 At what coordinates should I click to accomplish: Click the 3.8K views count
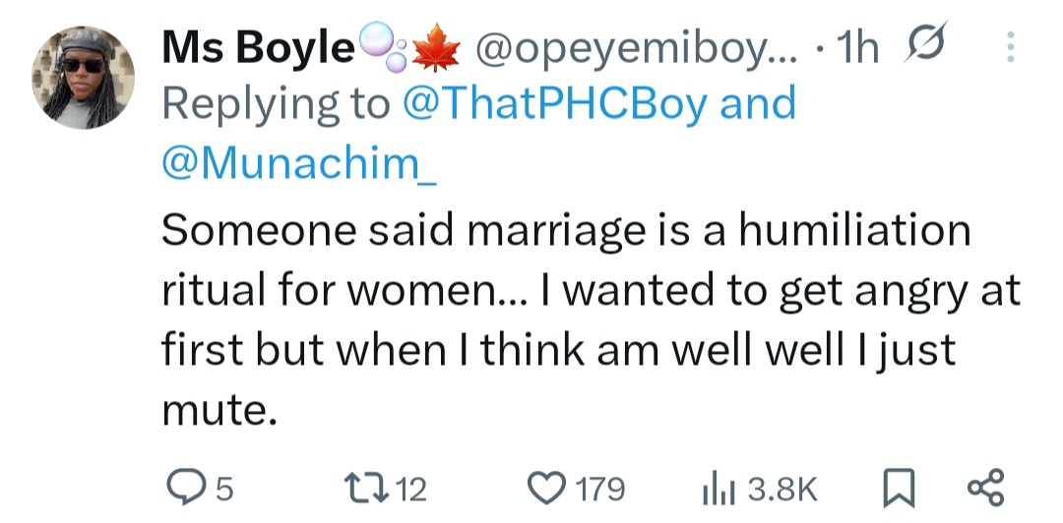tap(783, 489)
